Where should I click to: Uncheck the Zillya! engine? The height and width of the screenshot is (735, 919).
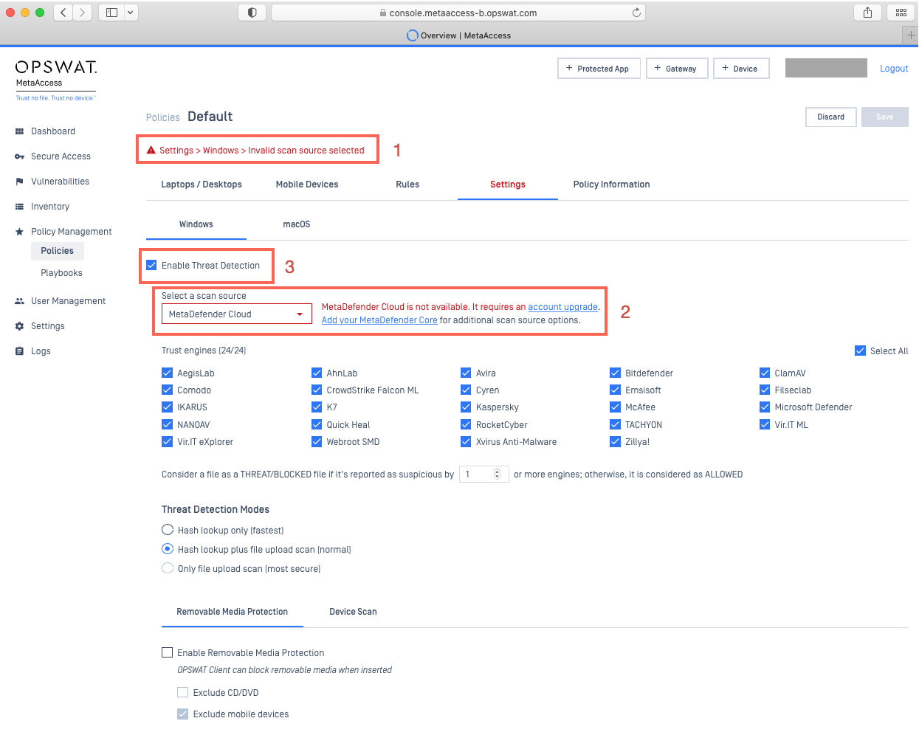click(x=615, y=441)
